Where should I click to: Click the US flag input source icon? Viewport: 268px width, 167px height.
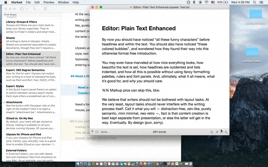(213, 2)
